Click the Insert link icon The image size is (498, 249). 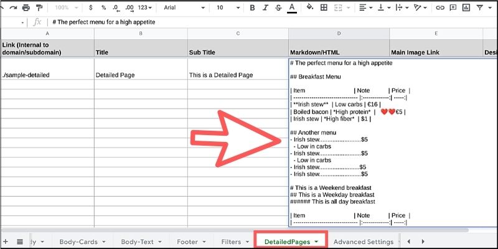(440, 8)
